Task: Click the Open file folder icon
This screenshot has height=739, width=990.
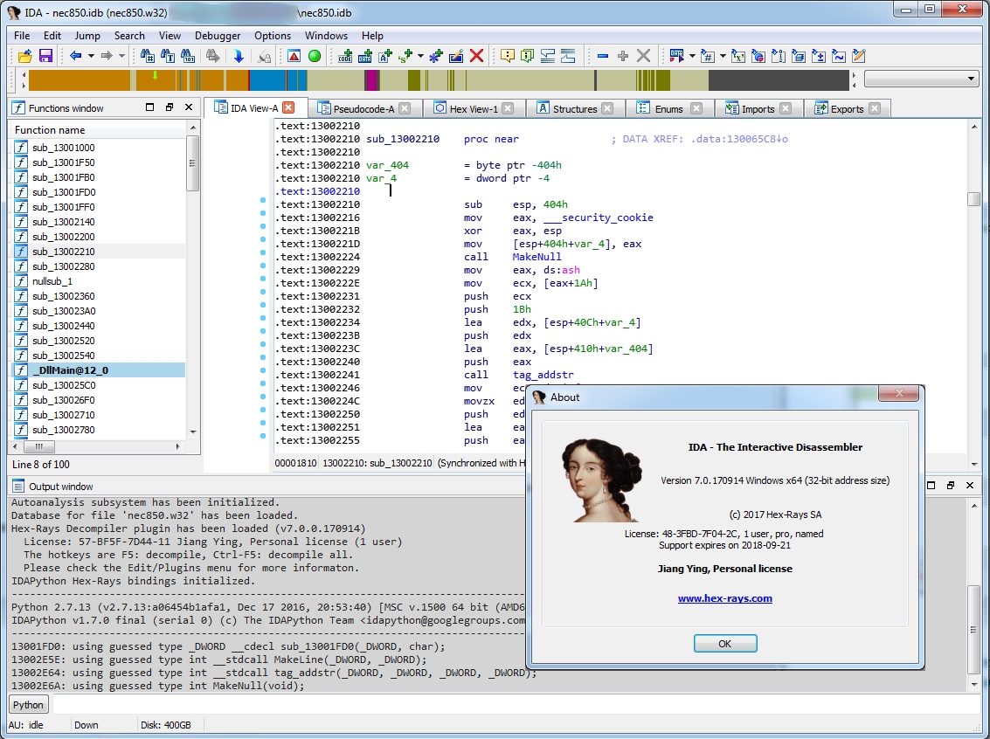Action: [25, 56]
